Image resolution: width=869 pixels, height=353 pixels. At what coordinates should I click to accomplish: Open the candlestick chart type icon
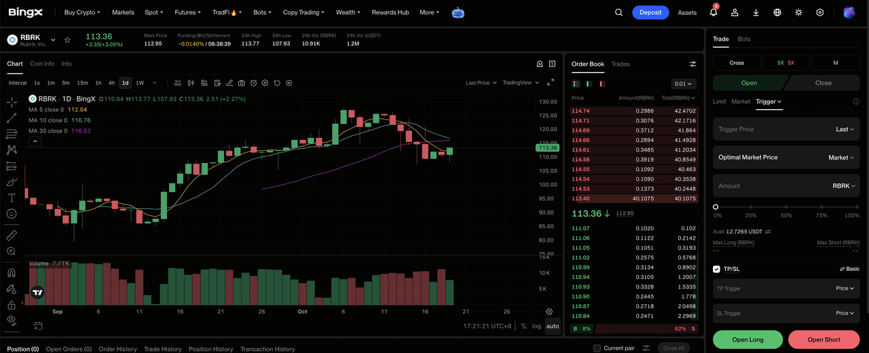[191, 83]
